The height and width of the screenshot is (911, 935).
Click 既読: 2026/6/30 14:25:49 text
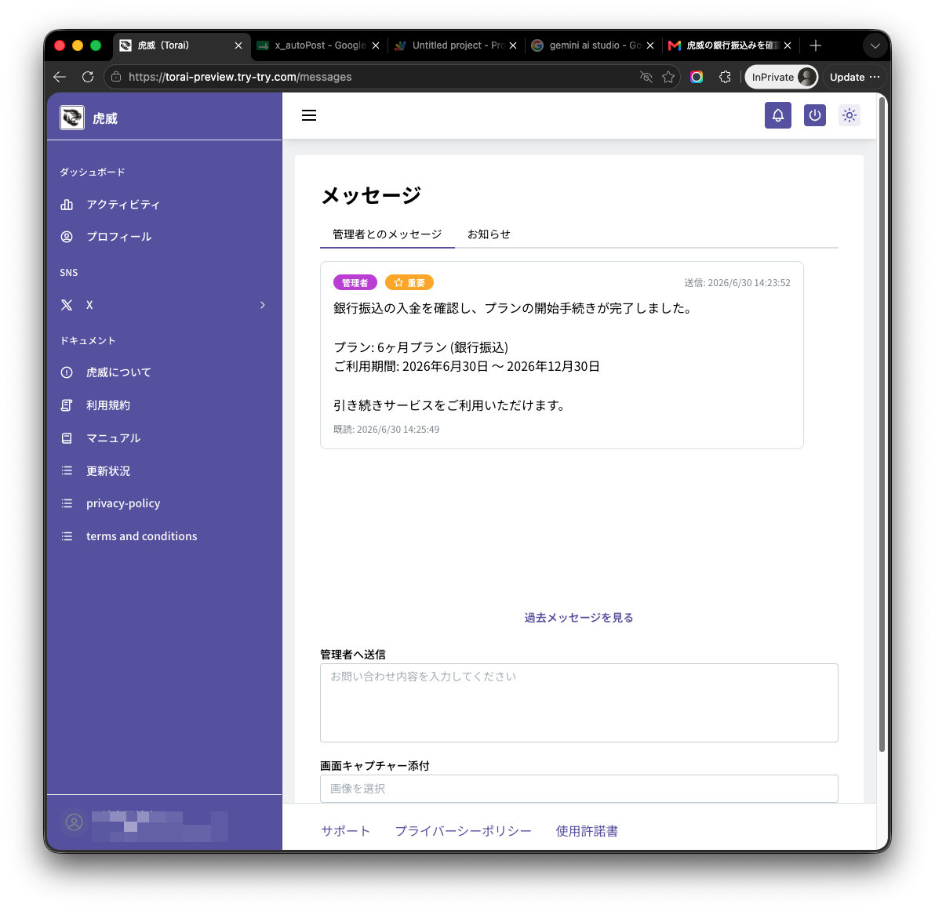tap(387, 430)
